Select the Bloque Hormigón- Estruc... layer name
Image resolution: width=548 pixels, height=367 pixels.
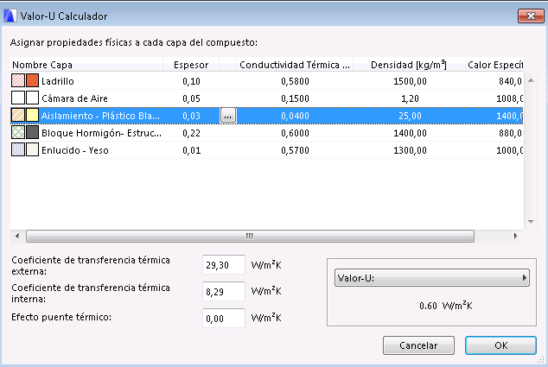(x=101, y=133)
